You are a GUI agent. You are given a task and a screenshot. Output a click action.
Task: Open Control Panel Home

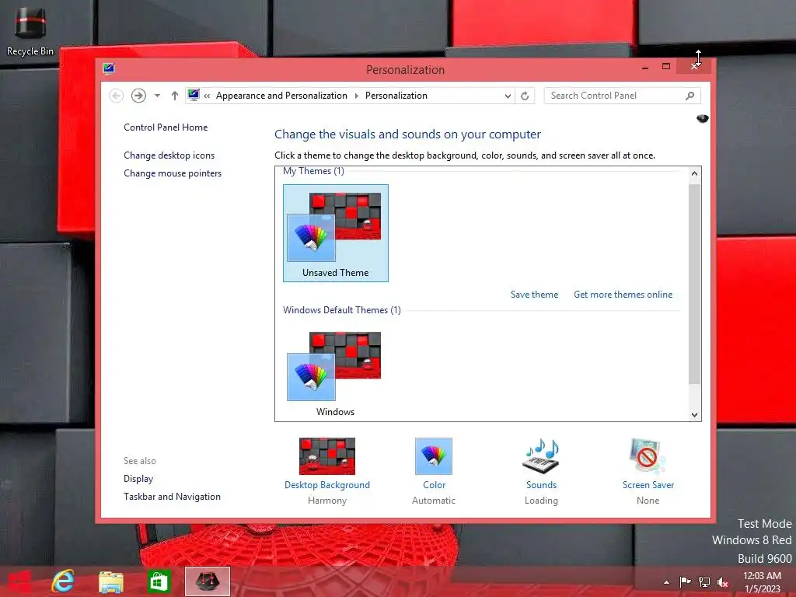point(166,127)
